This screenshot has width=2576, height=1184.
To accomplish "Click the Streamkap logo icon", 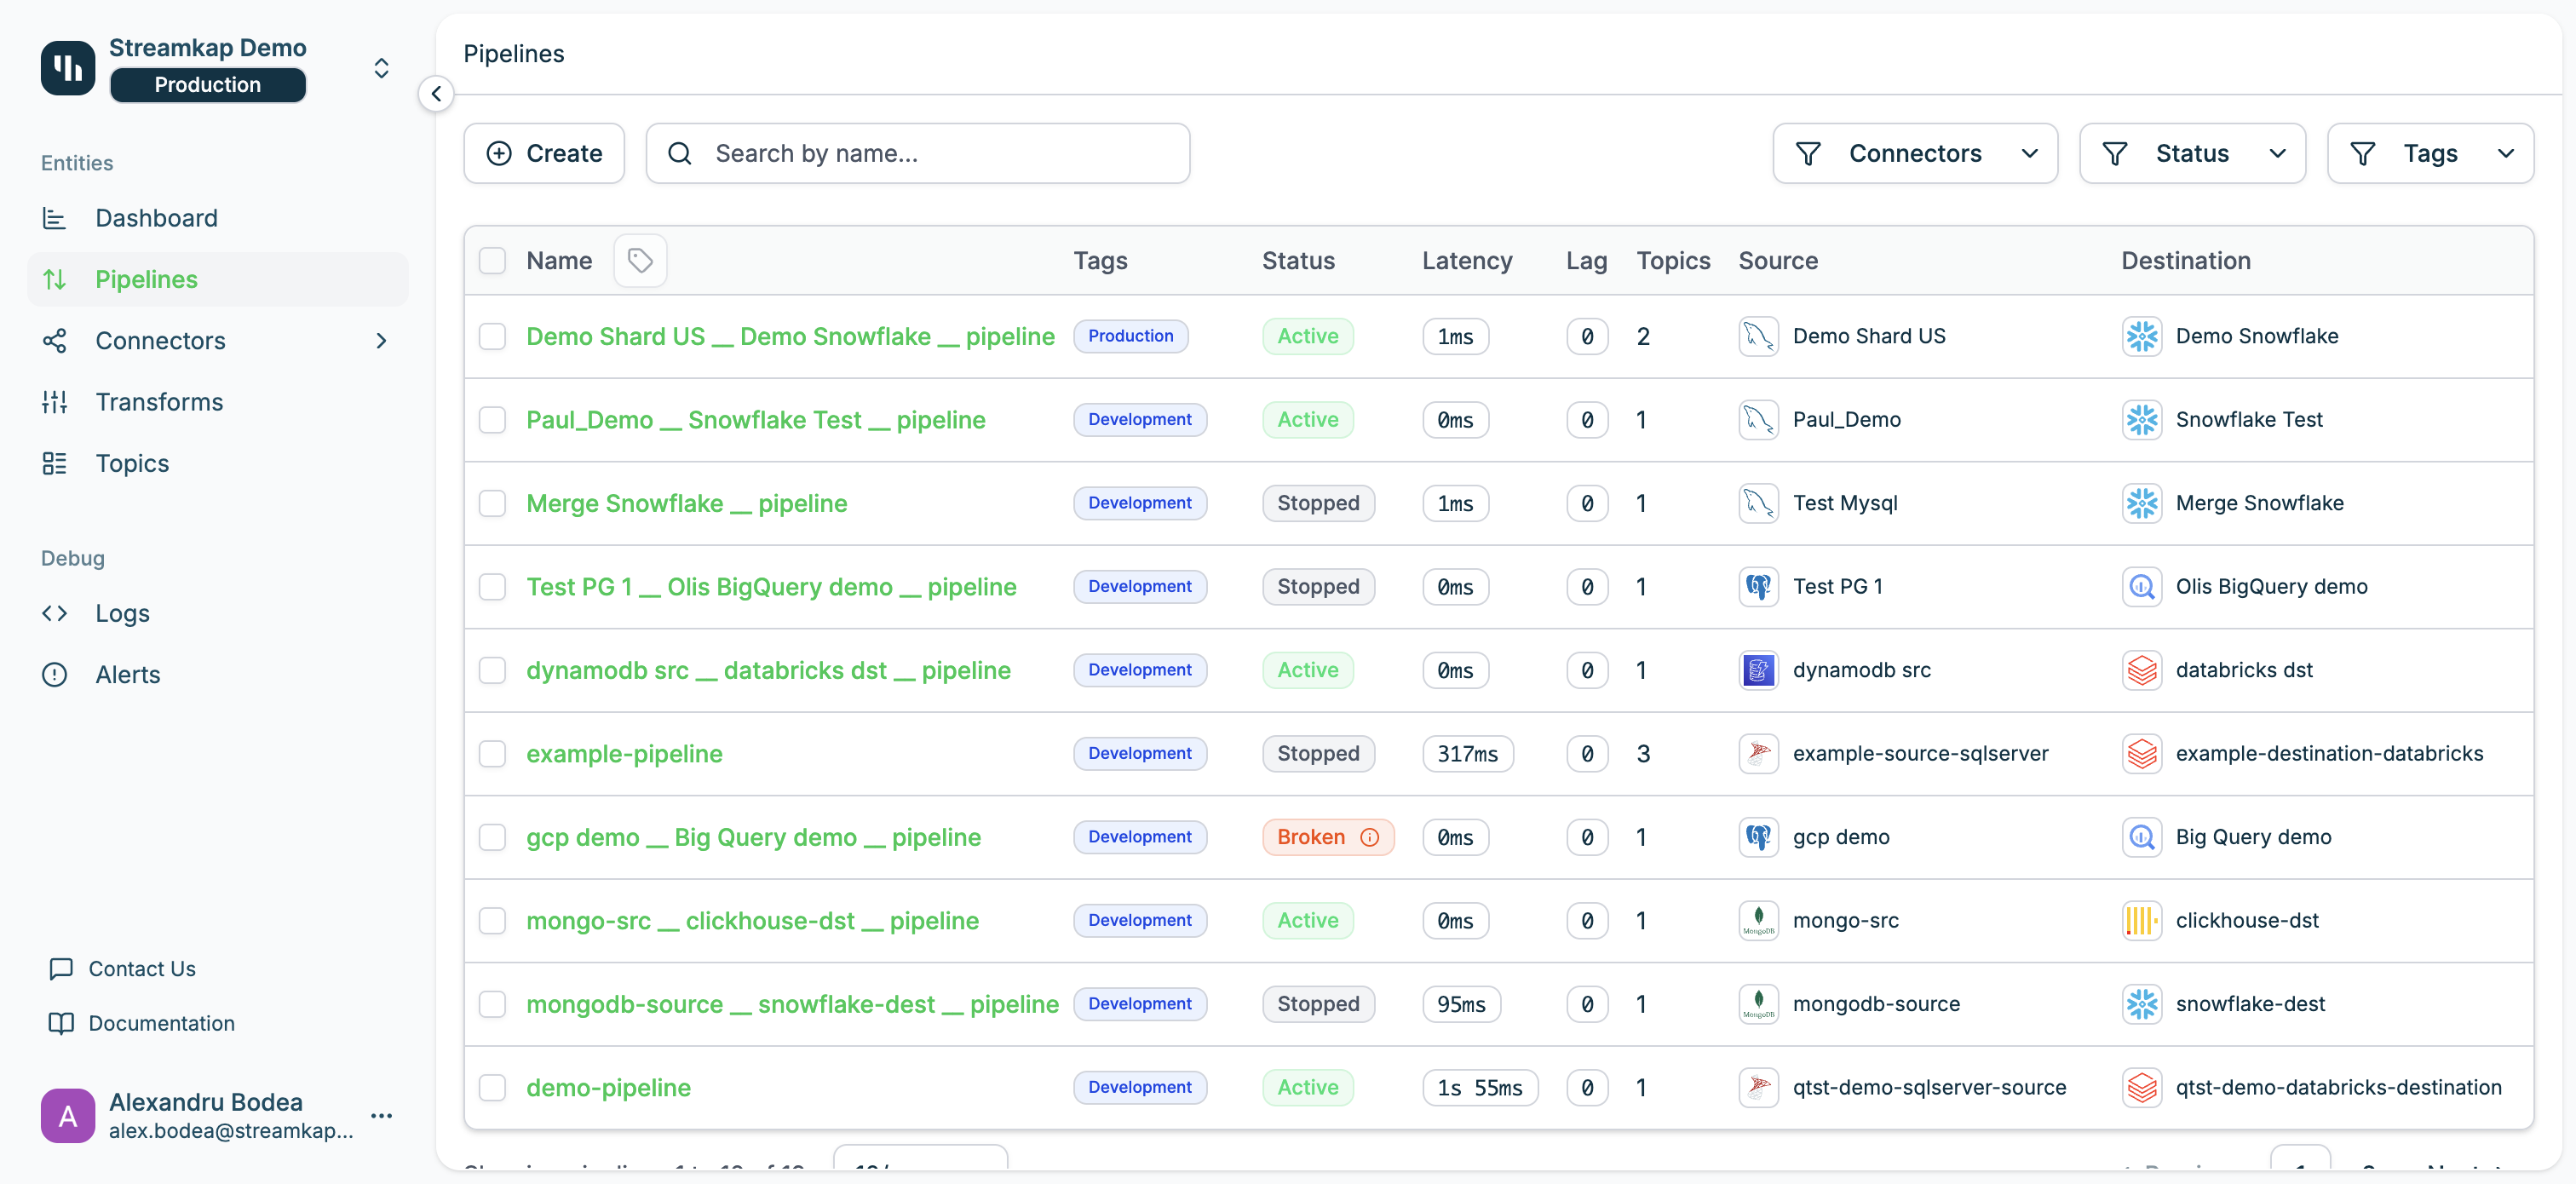I will pos(68,67).
